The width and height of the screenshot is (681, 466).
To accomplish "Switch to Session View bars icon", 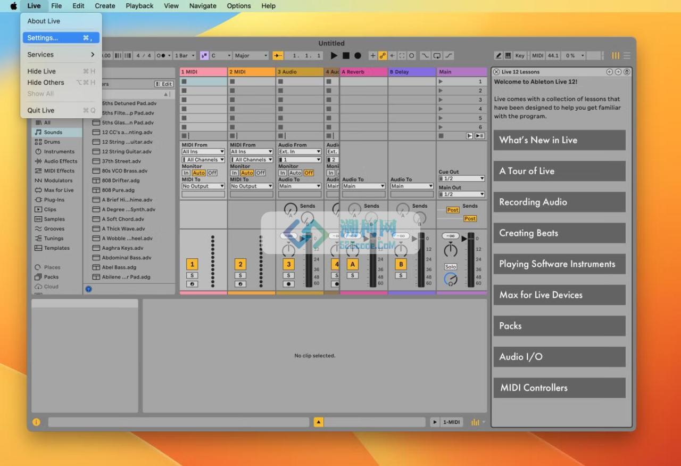I will point(616,55).
